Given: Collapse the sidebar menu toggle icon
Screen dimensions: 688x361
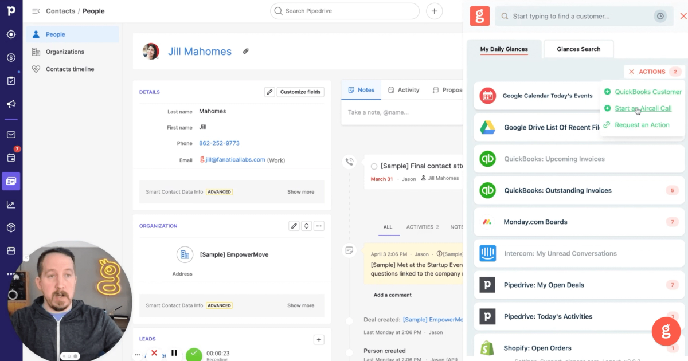Looking at the screenshot, I should [x=36, y=11].
